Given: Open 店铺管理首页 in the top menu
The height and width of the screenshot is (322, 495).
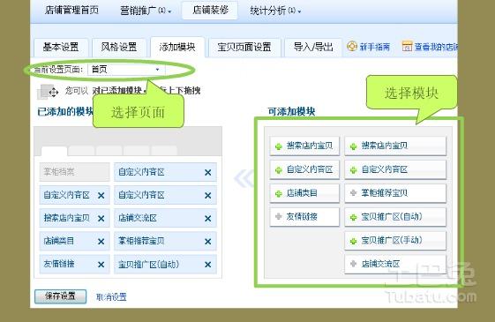Looking at the screenshot, I should coord(71,10).
